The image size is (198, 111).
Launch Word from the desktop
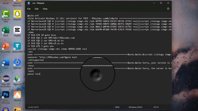(x=6, y=64)
